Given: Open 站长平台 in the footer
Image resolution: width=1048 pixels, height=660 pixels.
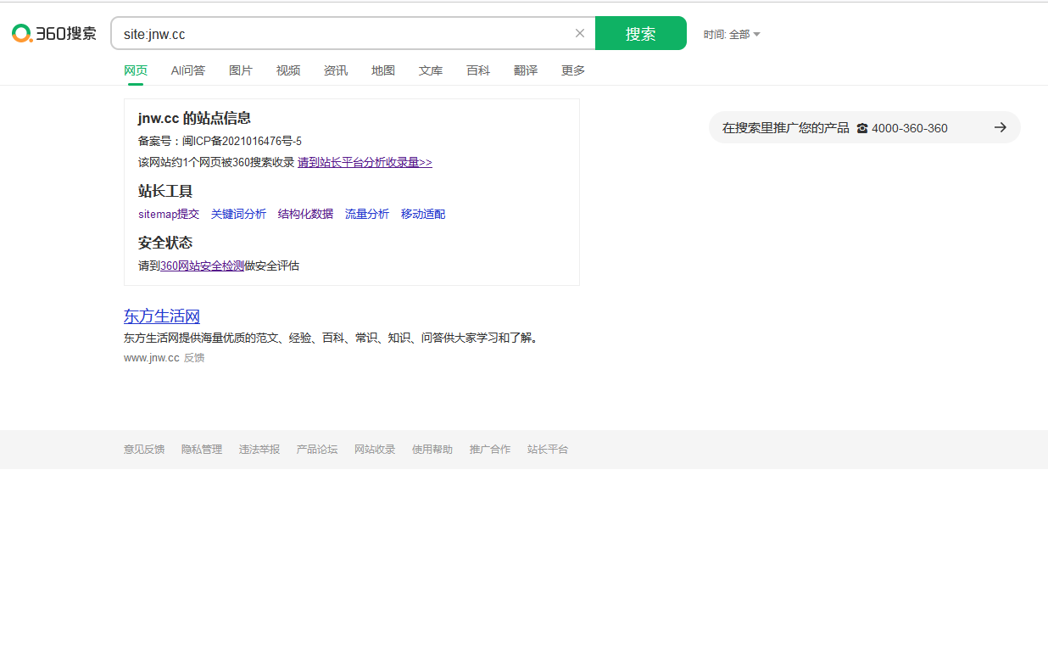Looking at the screenshot, I should 548,450.
